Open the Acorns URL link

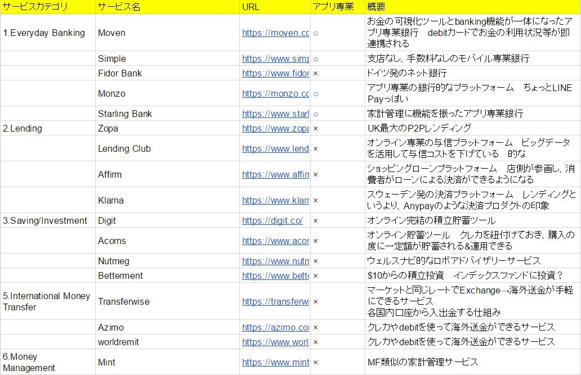[x=275, y=241]
